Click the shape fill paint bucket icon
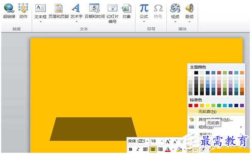 point(179,149)
